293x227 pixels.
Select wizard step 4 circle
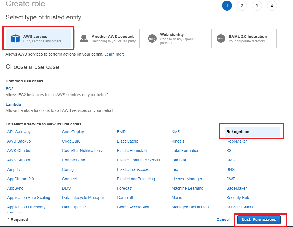click(x=272, y=6)
